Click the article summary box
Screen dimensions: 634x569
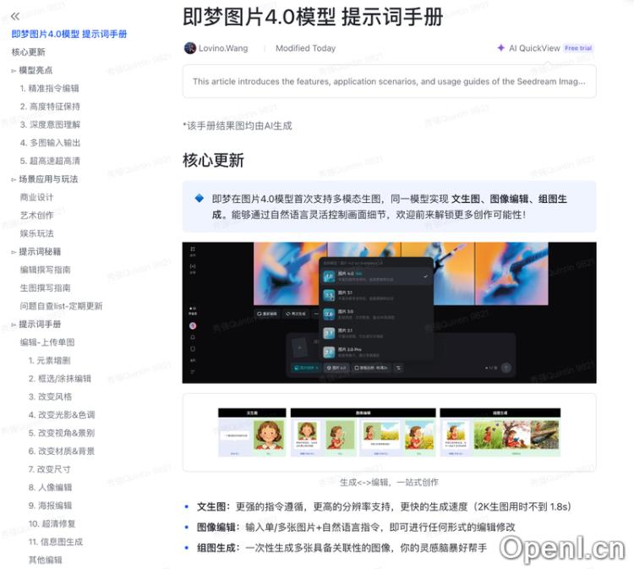tap(389, 81)
